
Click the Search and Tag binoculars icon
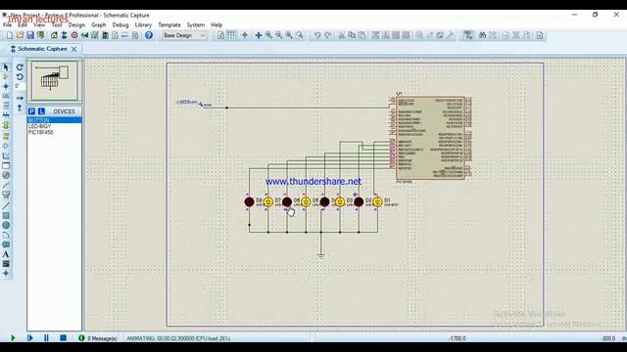pos(482,35)
